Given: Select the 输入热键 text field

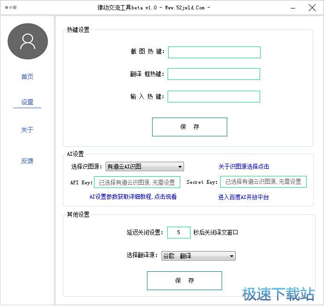Looking at the screenshot, I should point(214,96).
